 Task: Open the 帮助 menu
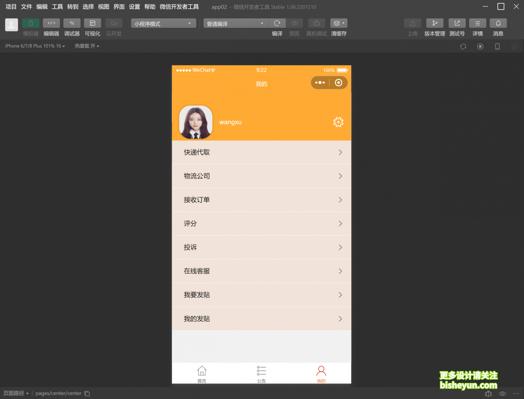coord(150,7)
